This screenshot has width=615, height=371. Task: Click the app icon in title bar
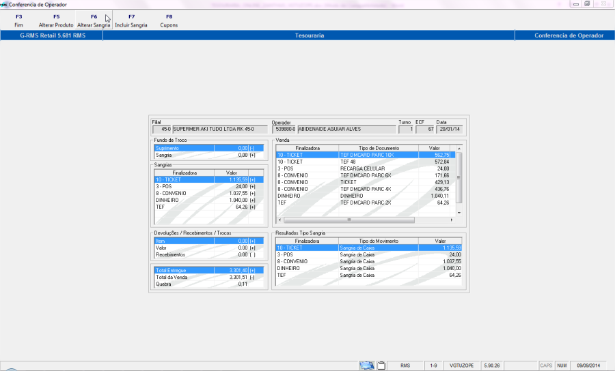point(4,5)
